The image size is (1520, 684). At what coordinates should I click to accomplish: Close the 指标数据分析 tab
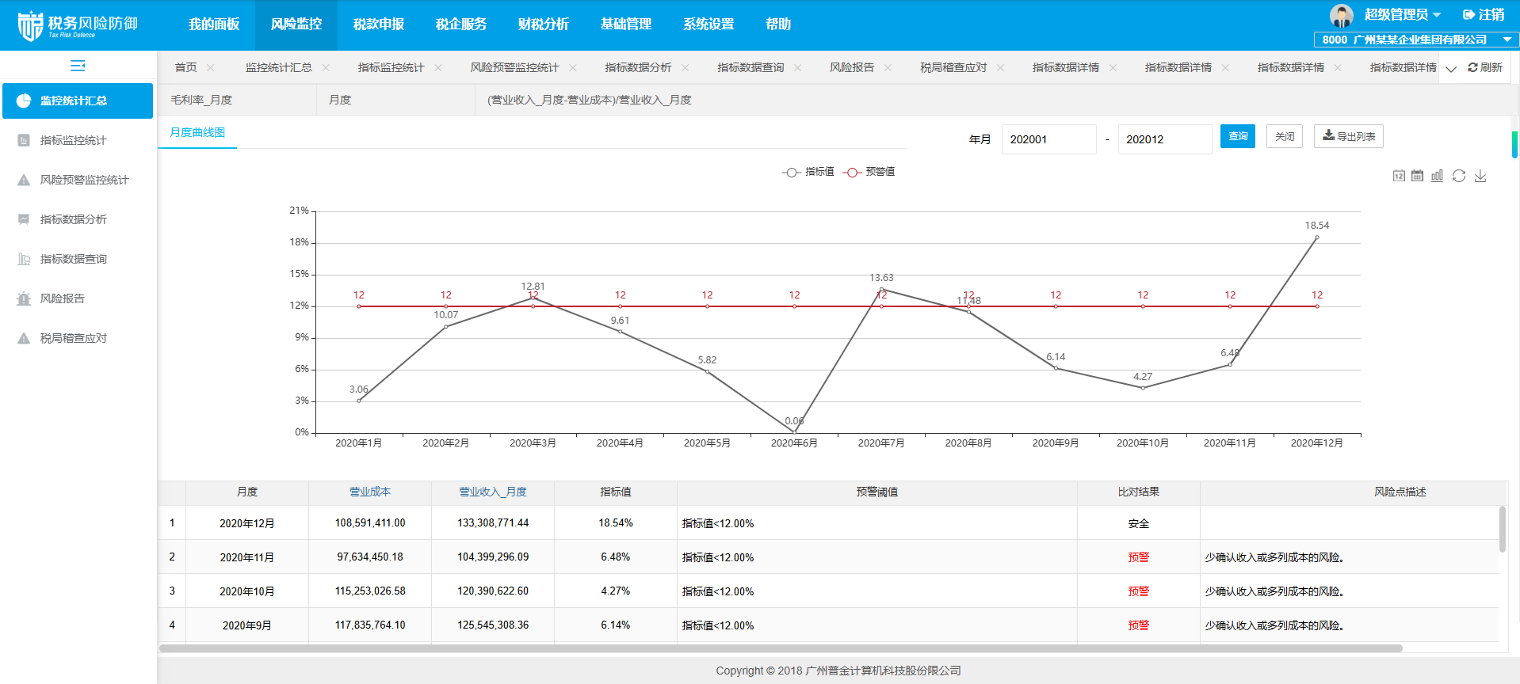tap(686, 68)
